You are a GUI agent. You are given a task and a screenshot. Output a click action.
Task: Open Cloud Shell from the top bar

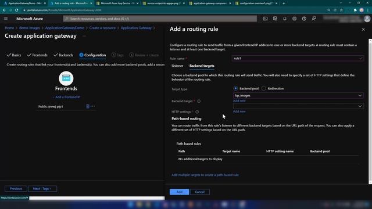click(265, 19)
